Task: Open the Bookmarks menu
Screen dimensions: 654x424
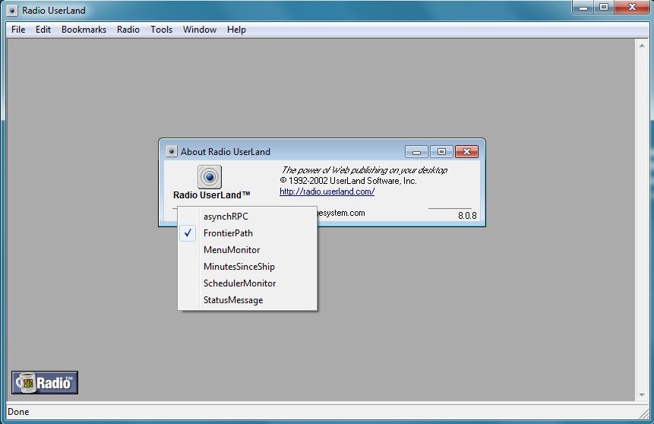Action: [x=84, y=30]
